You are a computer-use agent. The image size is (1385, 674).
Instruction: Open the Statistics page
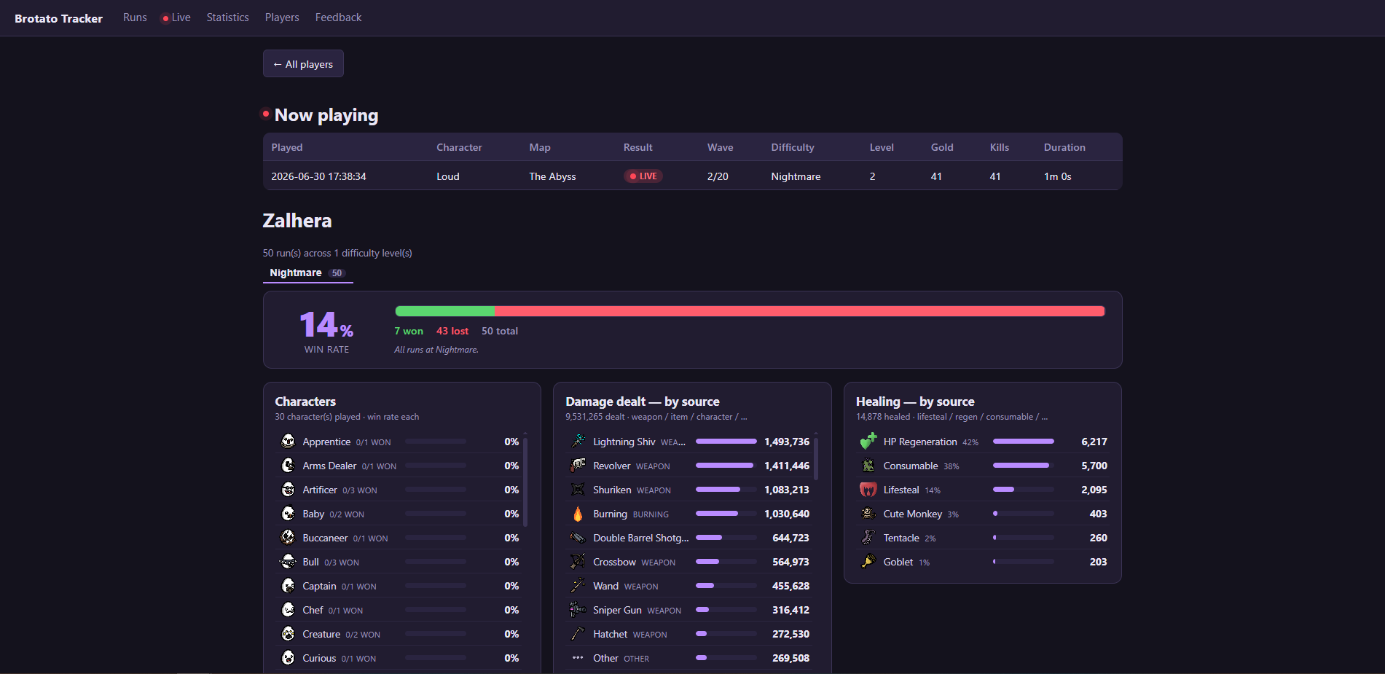tap(228, 17)
